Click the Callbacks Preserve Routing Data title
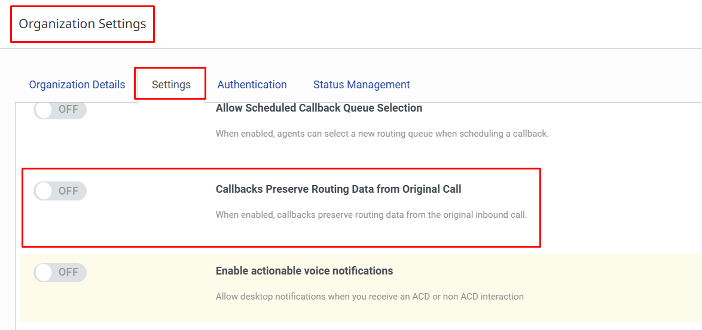Screen dimensions: 702x330 338,189
